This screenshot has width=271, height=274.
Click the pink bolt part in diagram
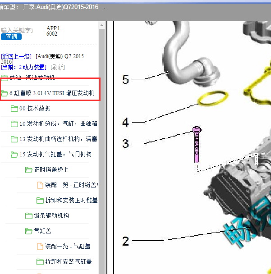(x=197, y=144)
